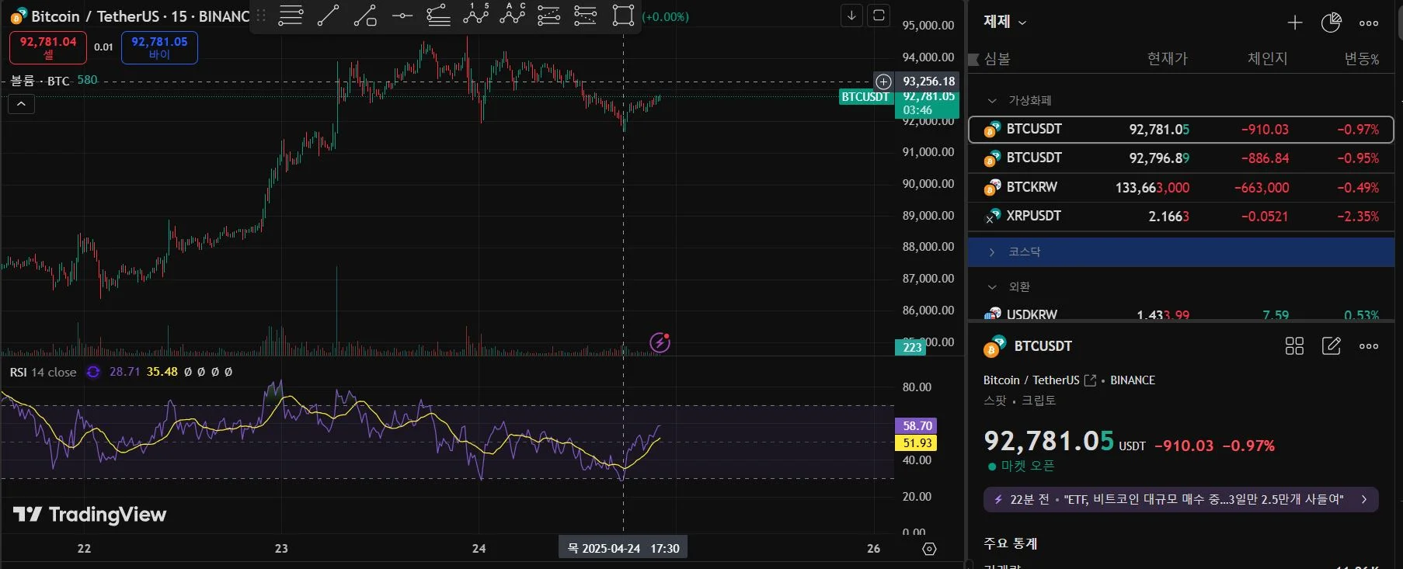Click the RSI value label 58.70
The image size is (1403, 569).
click(917, 426)
